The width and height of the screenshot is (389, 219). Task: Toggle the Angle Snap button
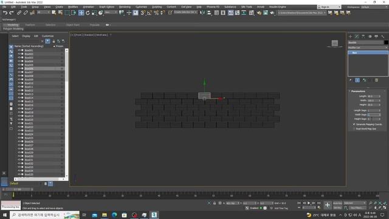150,13
